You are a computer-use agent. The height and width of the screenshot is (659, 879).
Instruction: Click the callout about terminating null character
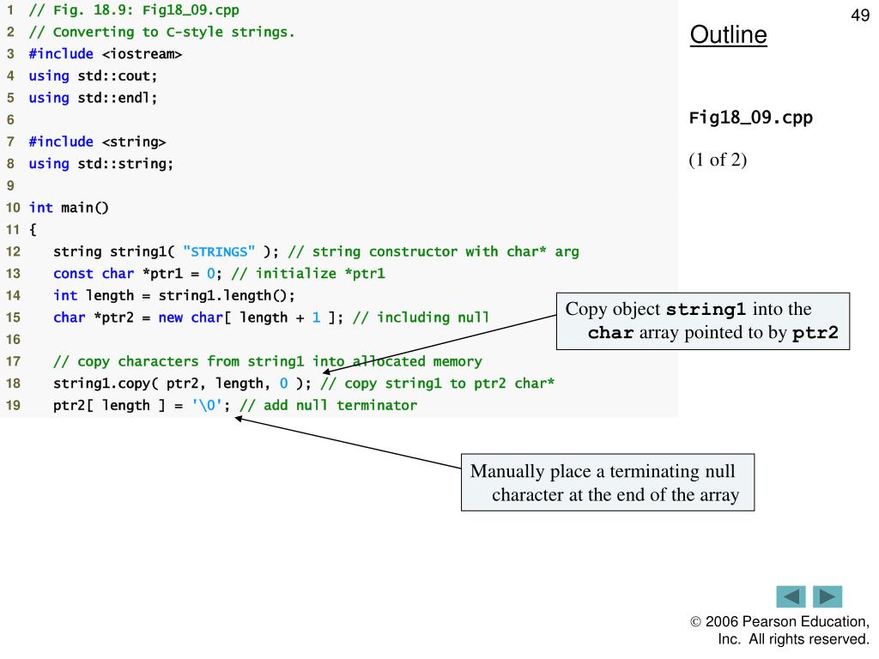pos(608,482)
